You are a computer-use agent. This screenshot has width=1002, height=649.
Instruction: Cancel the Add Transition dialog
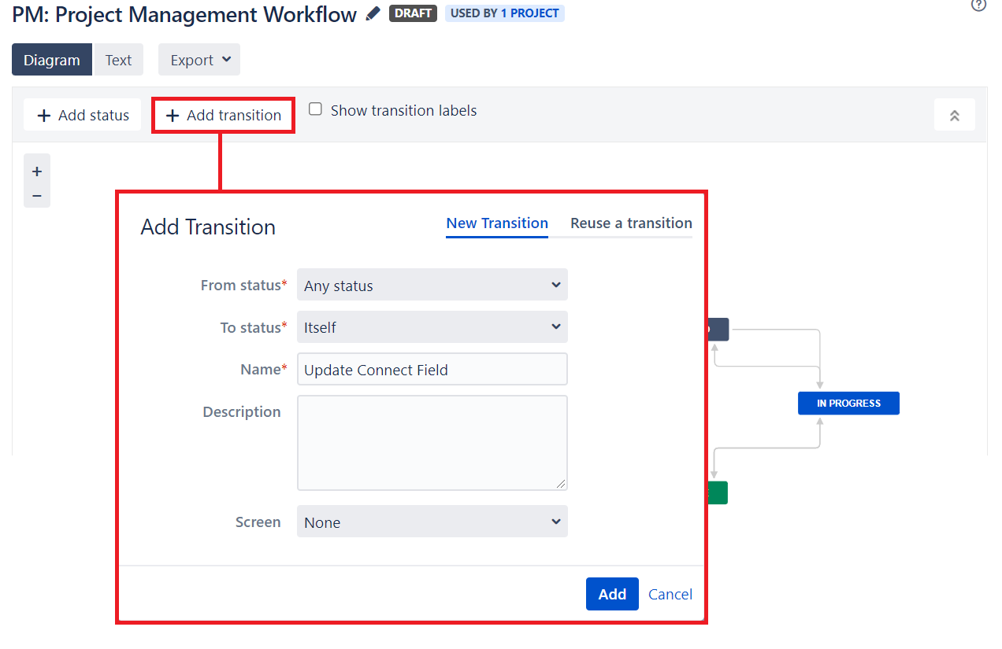[670, 594]
